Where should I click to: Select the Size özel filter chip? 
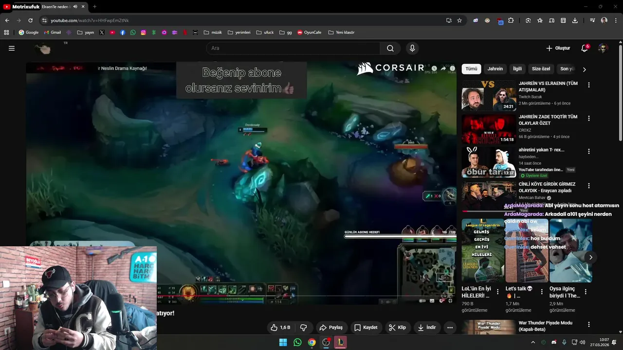541,69
